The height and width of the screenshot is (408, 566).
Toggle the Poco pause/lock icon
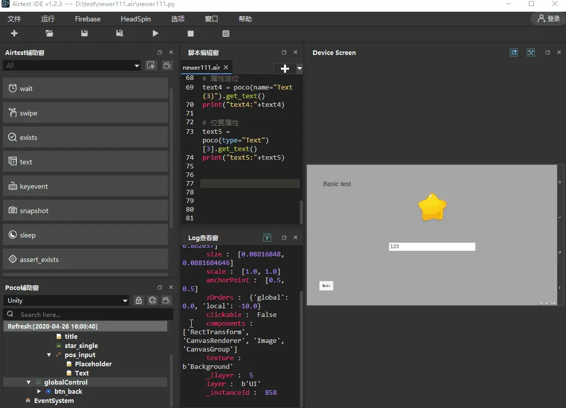(x=139, y=300)
